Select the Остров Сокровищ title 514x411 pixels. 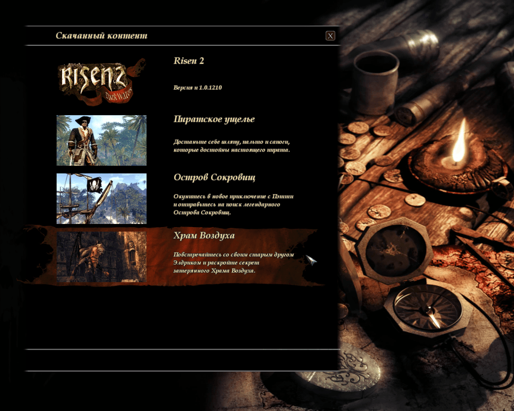(214, 177)
